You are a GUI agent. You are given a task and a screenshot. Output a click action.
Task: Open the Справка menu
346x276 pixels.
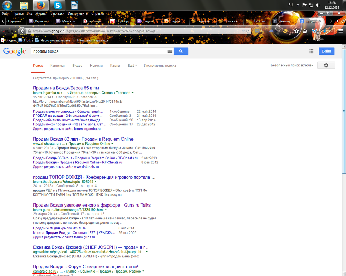coord(98,13)
